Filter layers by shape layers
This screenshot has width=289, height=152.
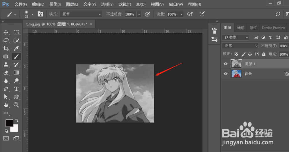278,37
